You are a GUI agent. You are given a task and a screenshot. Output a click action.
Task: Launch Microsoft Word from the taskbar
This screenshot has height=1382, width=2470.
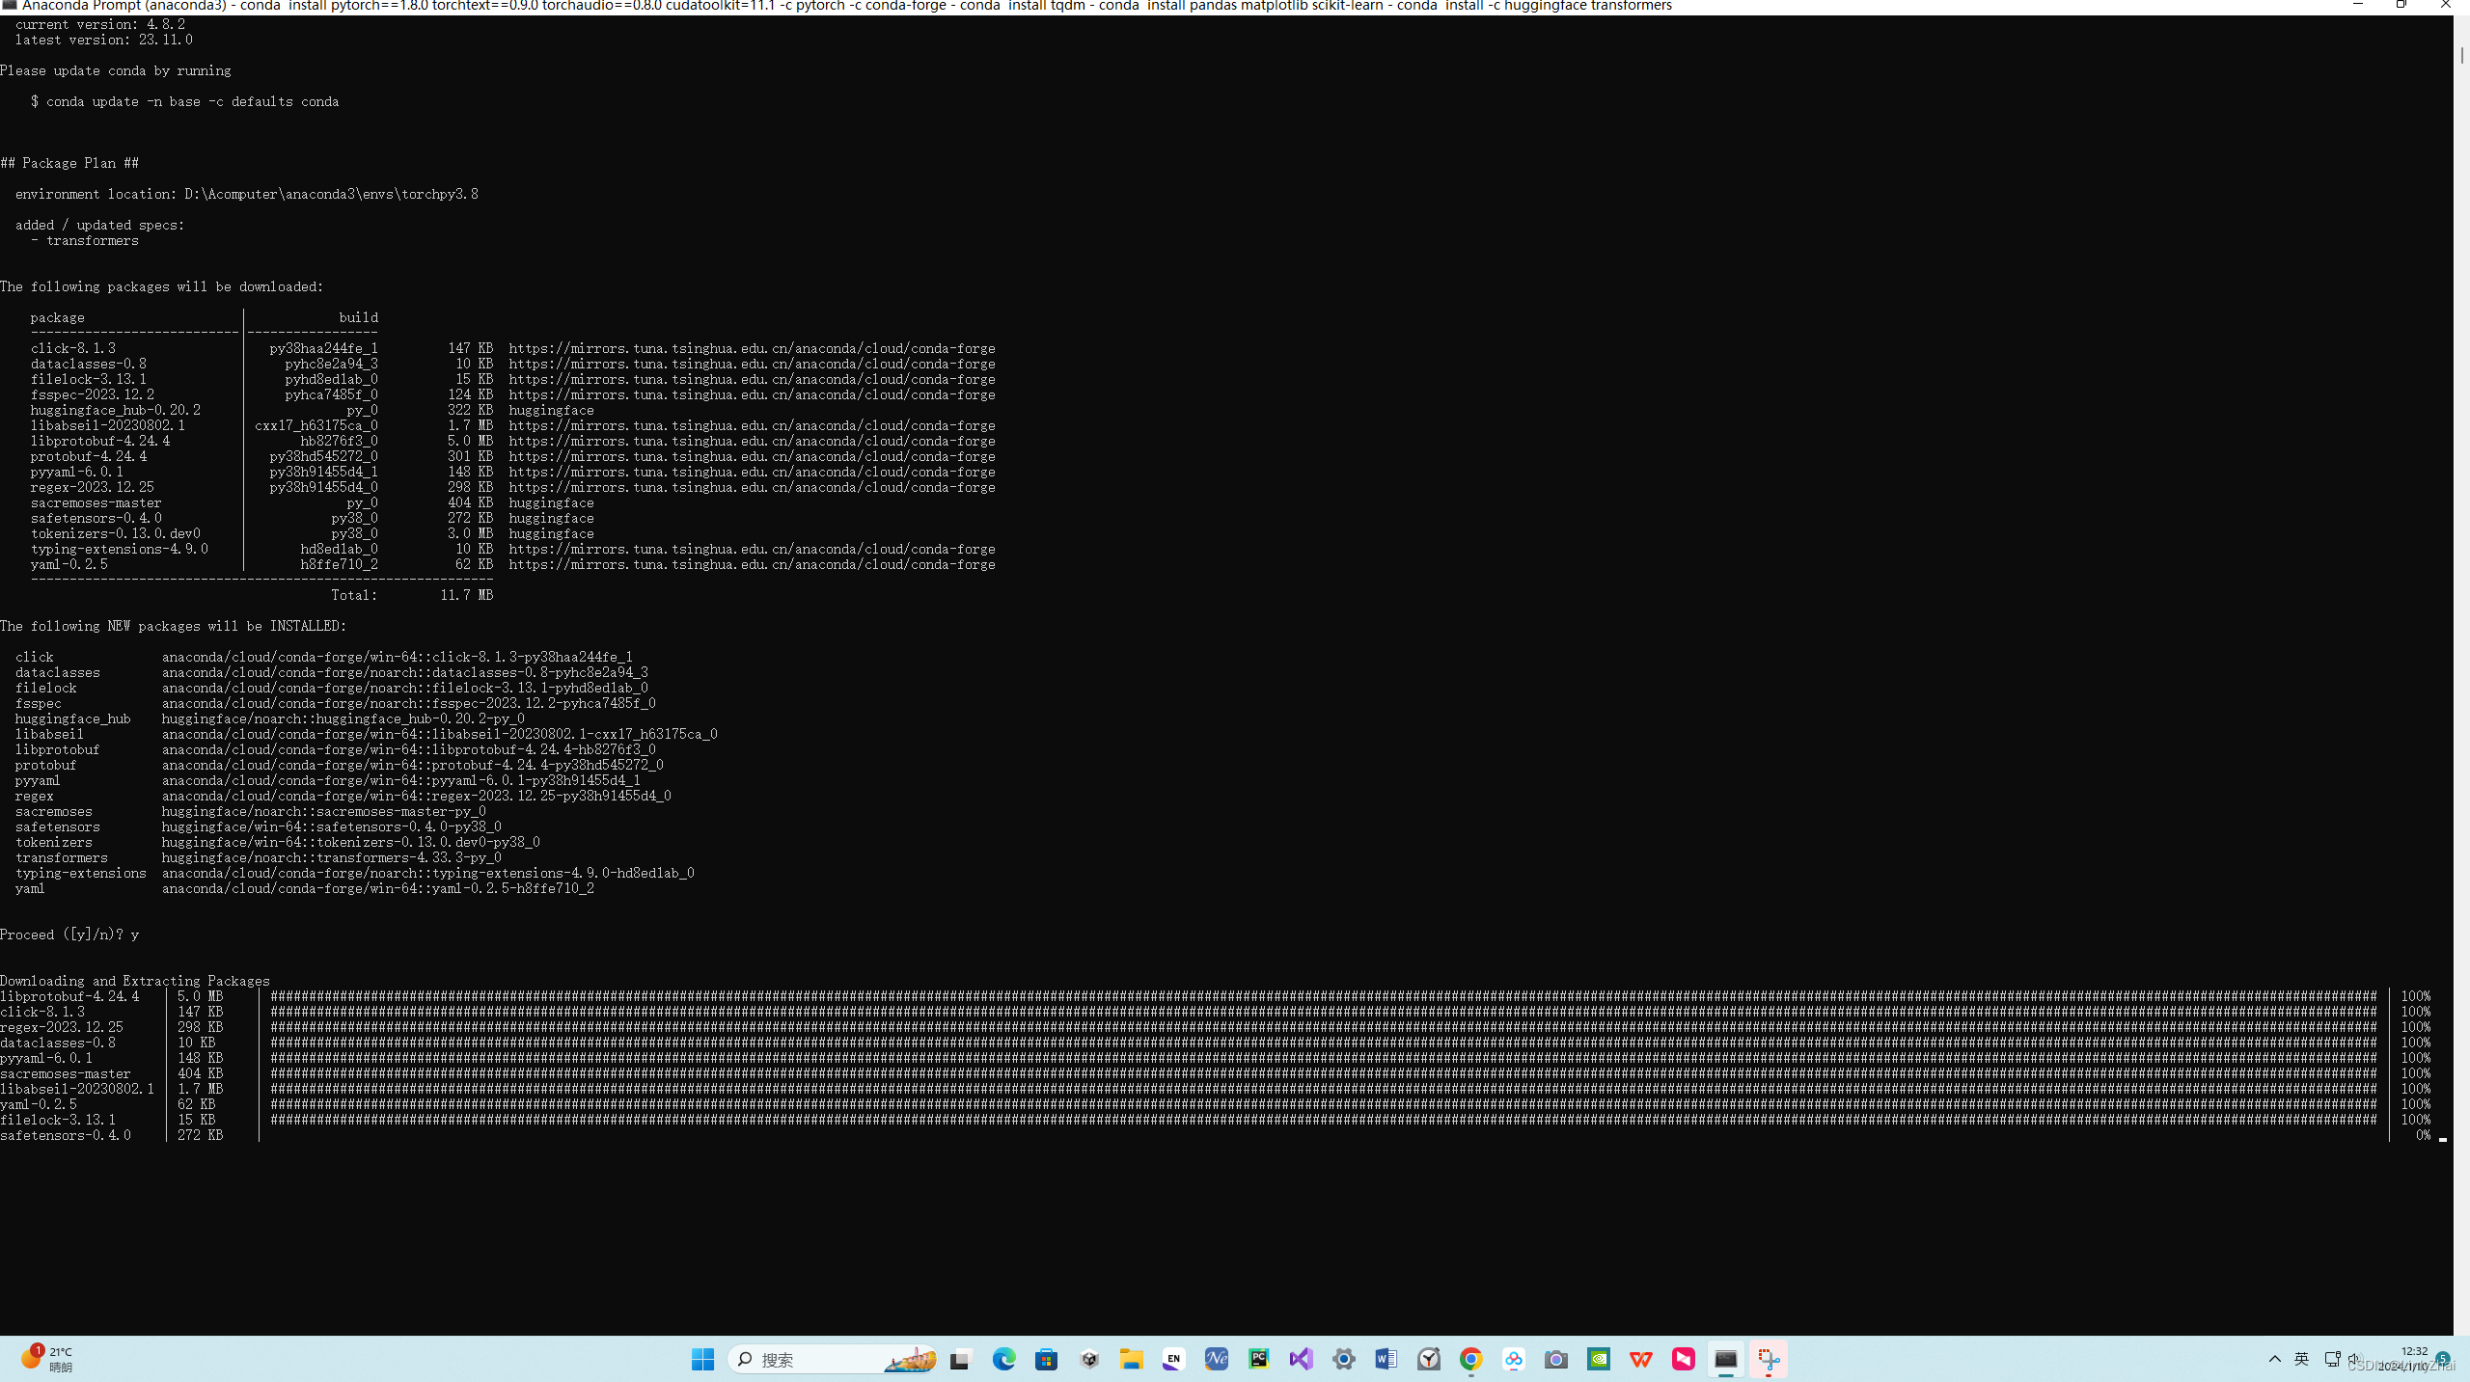1386,1359
